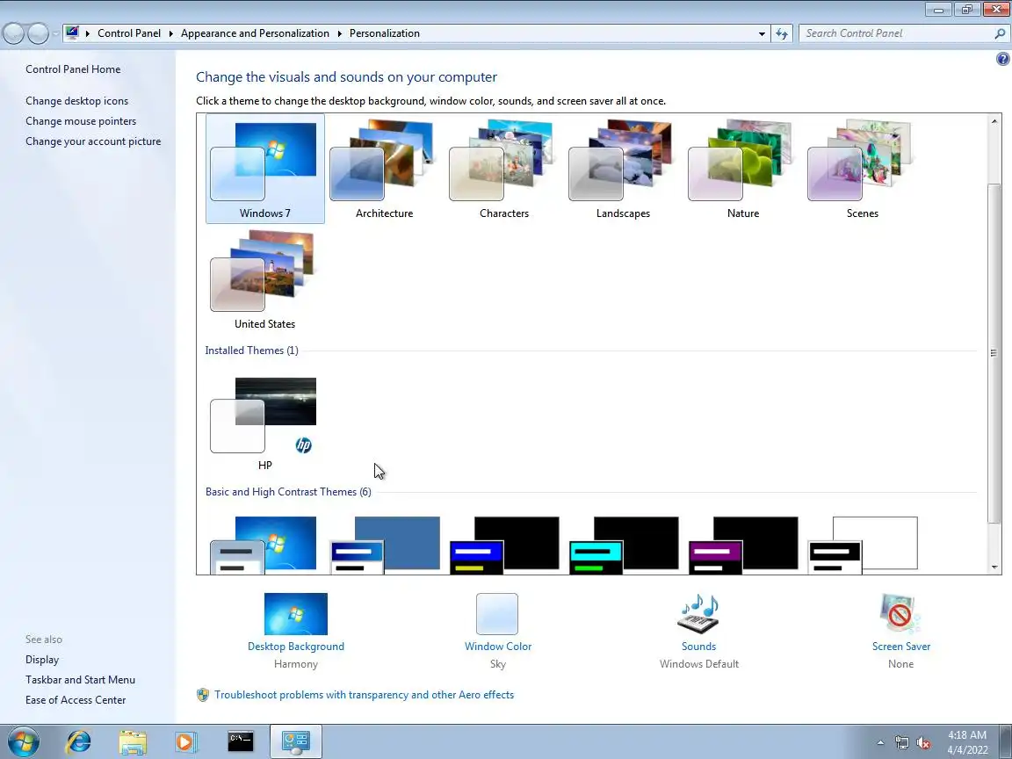Viewport: 1012px width, 759px height.
Task: Open Taskbar and Start Menu link
Action: [80, 680]
